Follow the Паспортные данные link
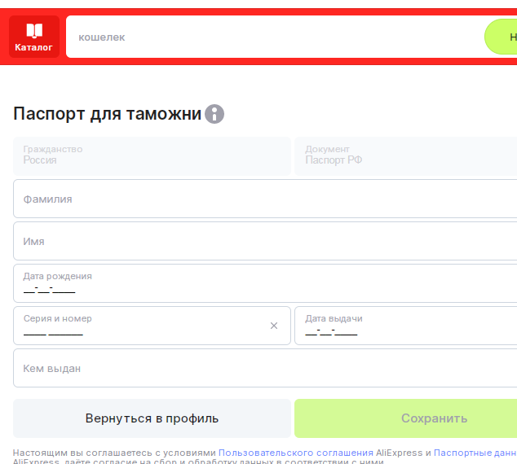The width and height of the screenshot is (517, 464). pos(475,453)
